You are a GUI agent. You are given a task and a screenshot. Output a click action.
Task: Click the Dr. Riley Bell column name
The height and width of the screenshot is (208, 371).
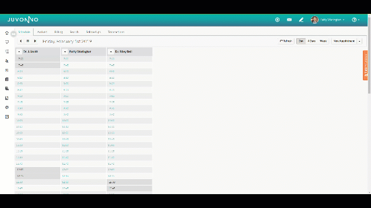coord(123,51)
